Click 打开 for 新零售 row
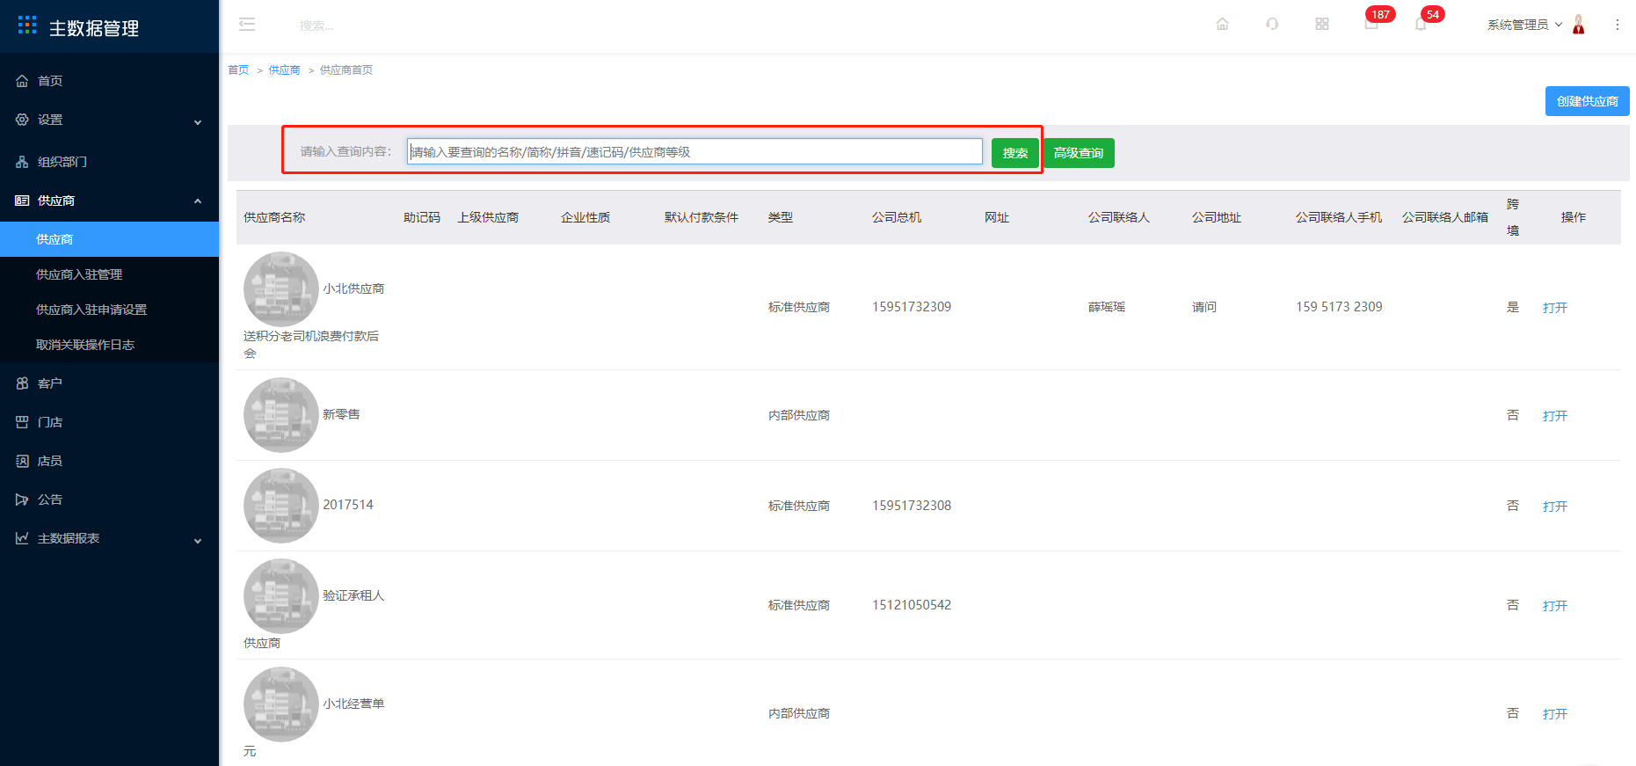This screenshot has width=1636, height=766. pyautogui.click(x=1554, y=416)
